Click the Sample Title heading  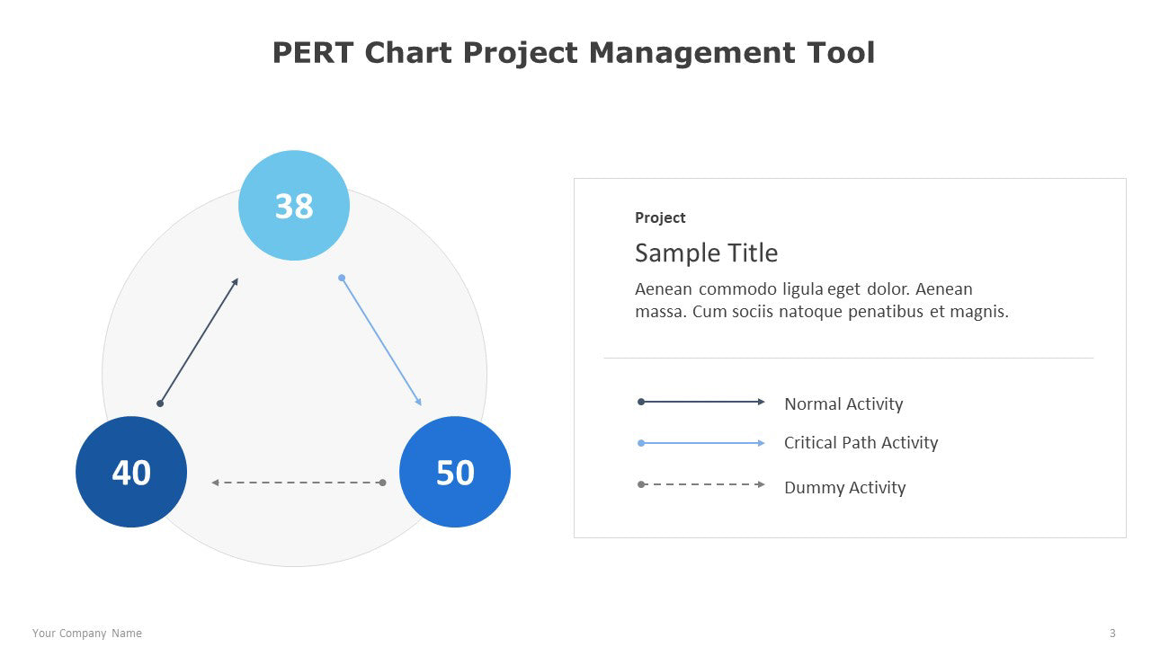(706, 253)
